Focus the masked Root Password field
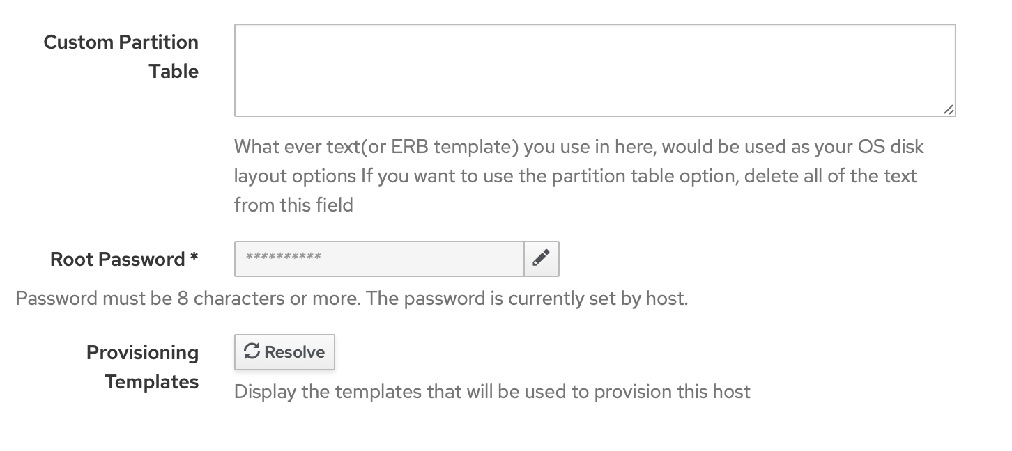Screen dimensions: 1012x451 [x=379, y=259]
